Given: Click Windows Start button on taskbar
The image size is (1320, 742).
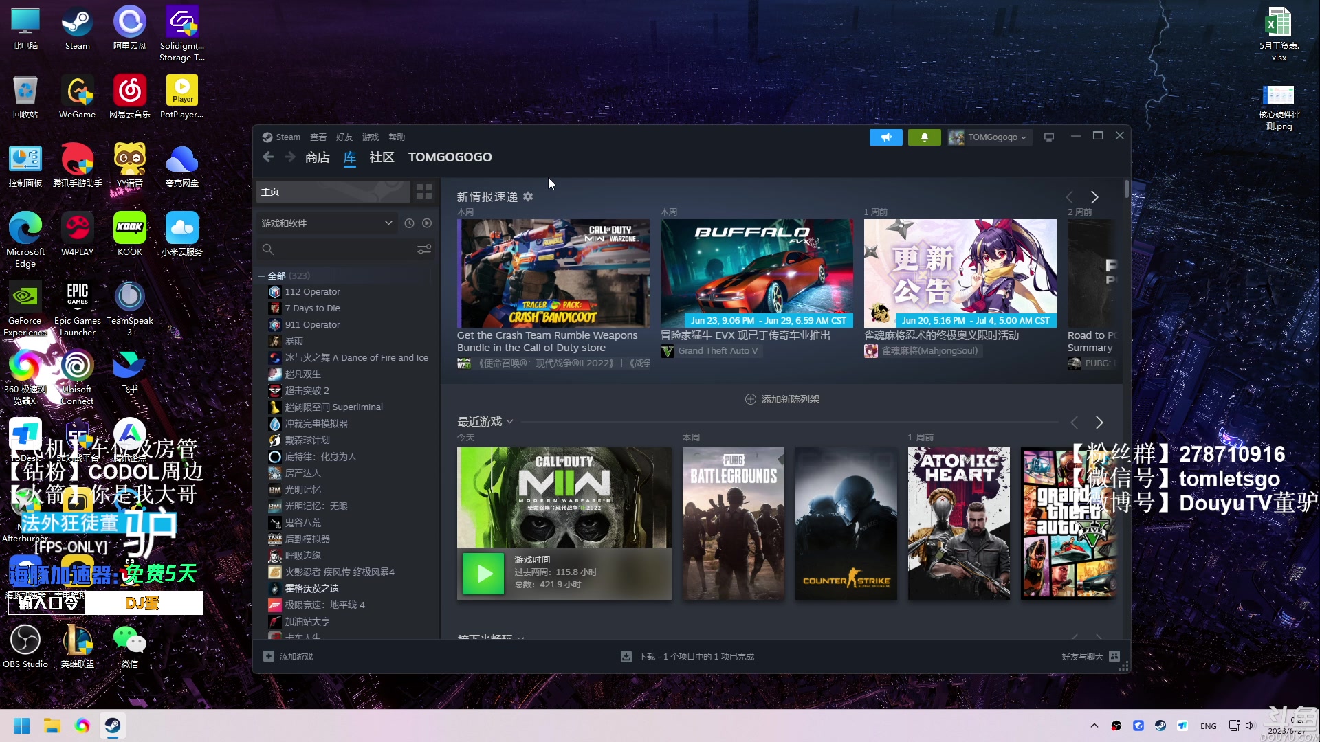Looking at the screenshot, I should 22,726.
